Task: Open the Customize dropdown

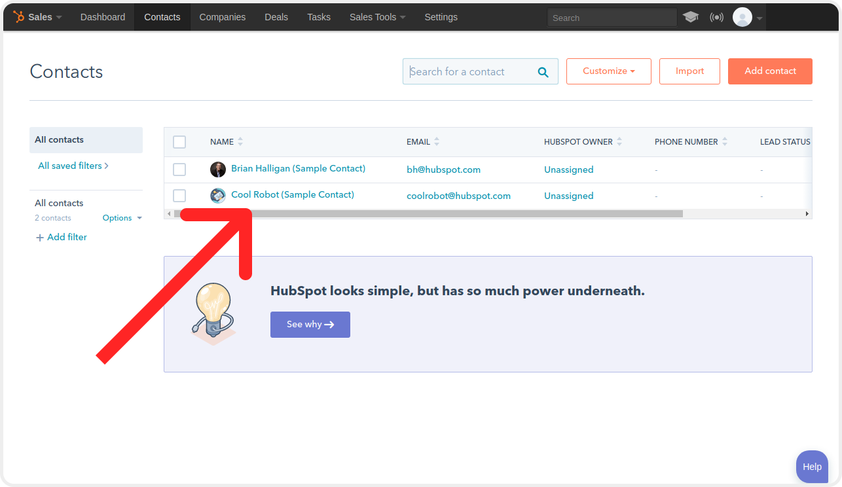Action: tap(609, 71)
